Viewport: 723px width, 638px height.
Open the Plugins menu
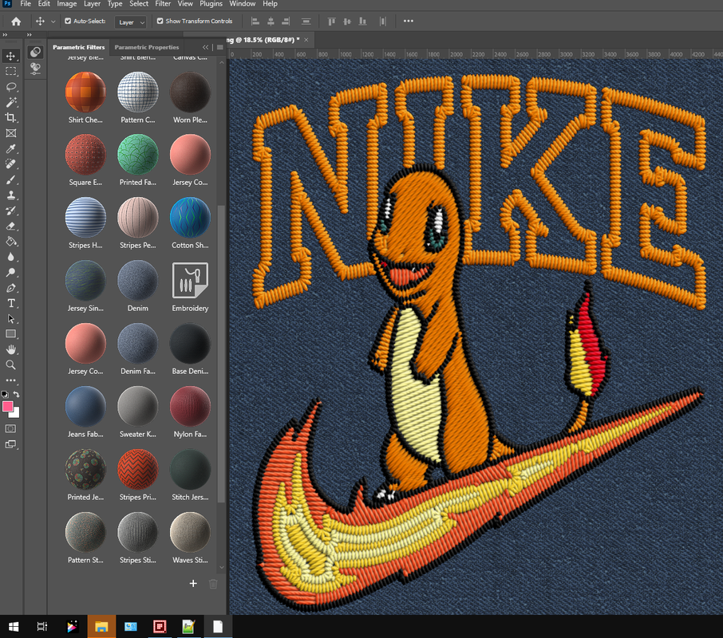click(211, 4)
